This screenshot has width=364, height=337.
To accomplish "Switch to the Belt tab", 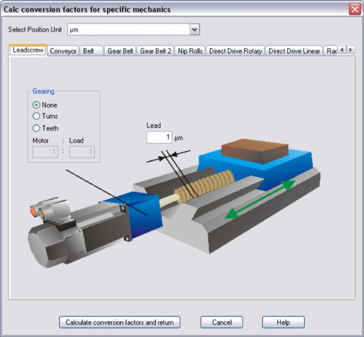I will click(89, 51).
